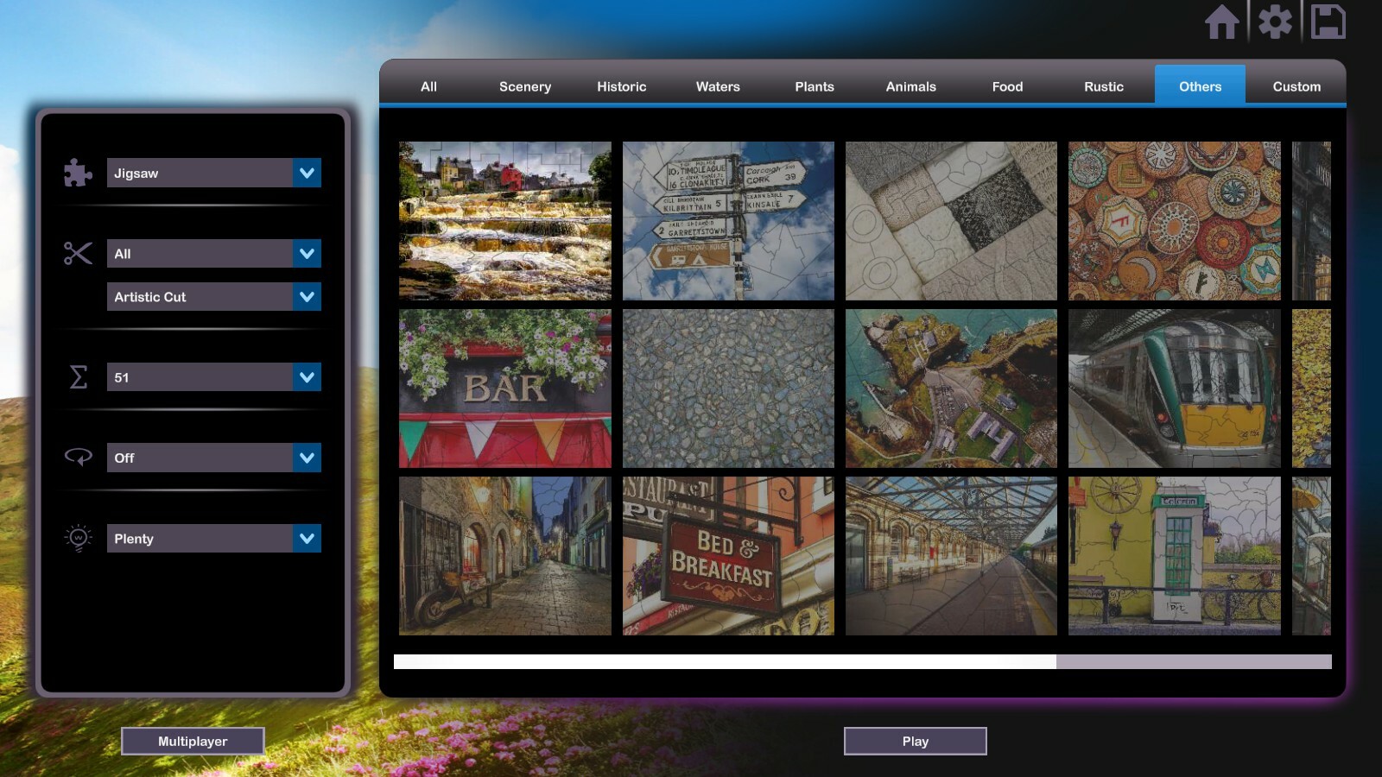This screenshot has width=1382, height=777.
Task: Click the sigma piece-count icon
Action: tap(78, 376)
